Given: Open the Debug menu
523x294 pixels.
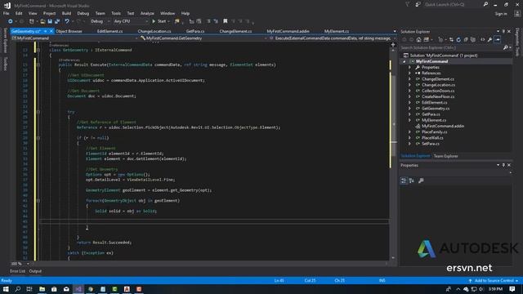Looking at the screenshot, I should coord(83,13).
